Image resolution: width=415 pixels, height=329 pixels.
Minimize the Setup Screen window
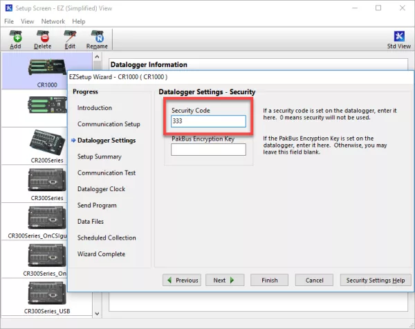pyautogui.click(x=355, y=8)
